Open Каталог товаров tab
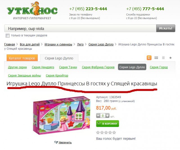Image resolution: width=180 pixels, height=150 pixels. tap(22, 58)
